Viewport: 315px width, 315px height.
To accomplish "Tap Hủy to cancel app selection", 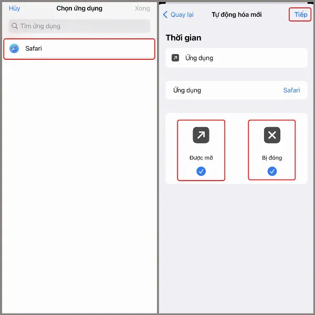I will coord(15,8).
